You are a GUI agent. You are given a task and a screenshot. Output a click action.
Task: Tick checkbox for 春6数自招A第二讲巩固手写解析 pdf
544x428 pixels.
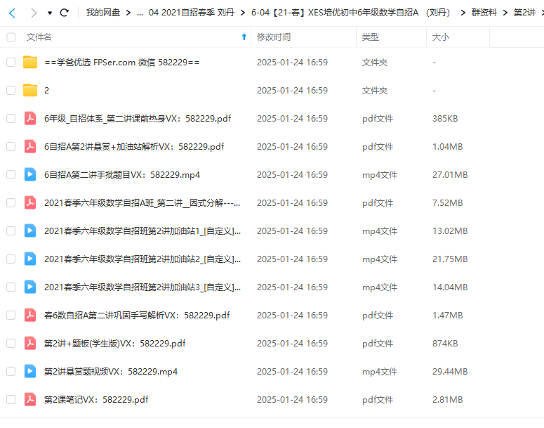point(11,315)
